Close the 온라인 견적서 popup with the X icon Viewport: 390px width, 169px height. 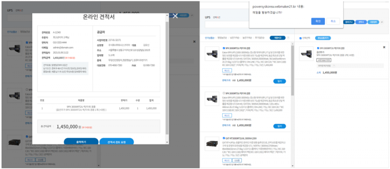click(175, 16)
